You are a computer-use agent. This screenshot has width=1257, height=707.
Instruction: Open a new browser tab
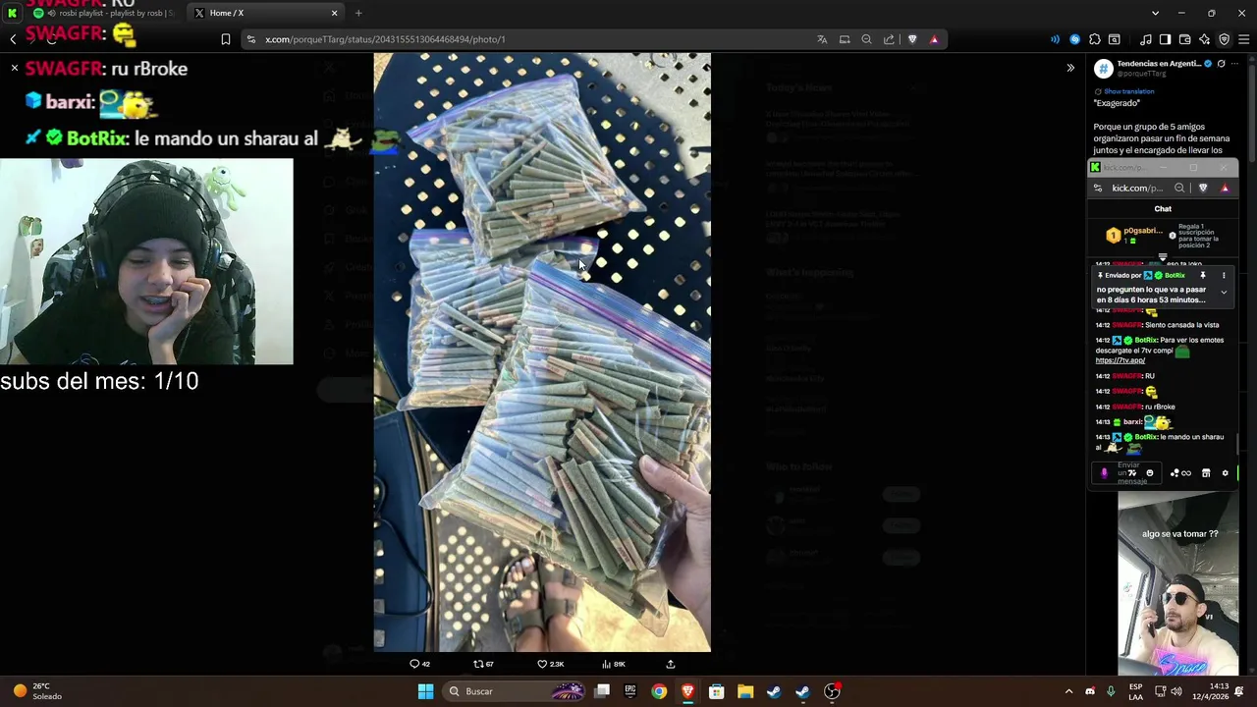point(358,13)
